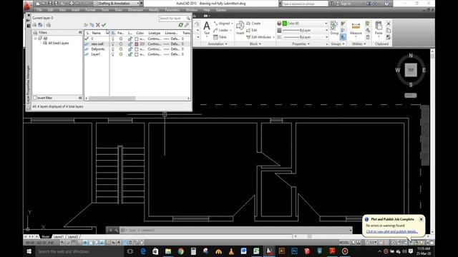Click the Windows Start button

tap(29, 251)
